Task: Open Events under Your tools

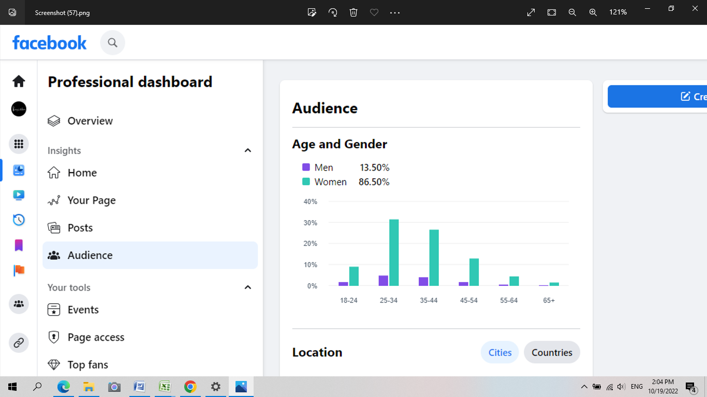Action: pyautogui.click(x=150, y=310)
